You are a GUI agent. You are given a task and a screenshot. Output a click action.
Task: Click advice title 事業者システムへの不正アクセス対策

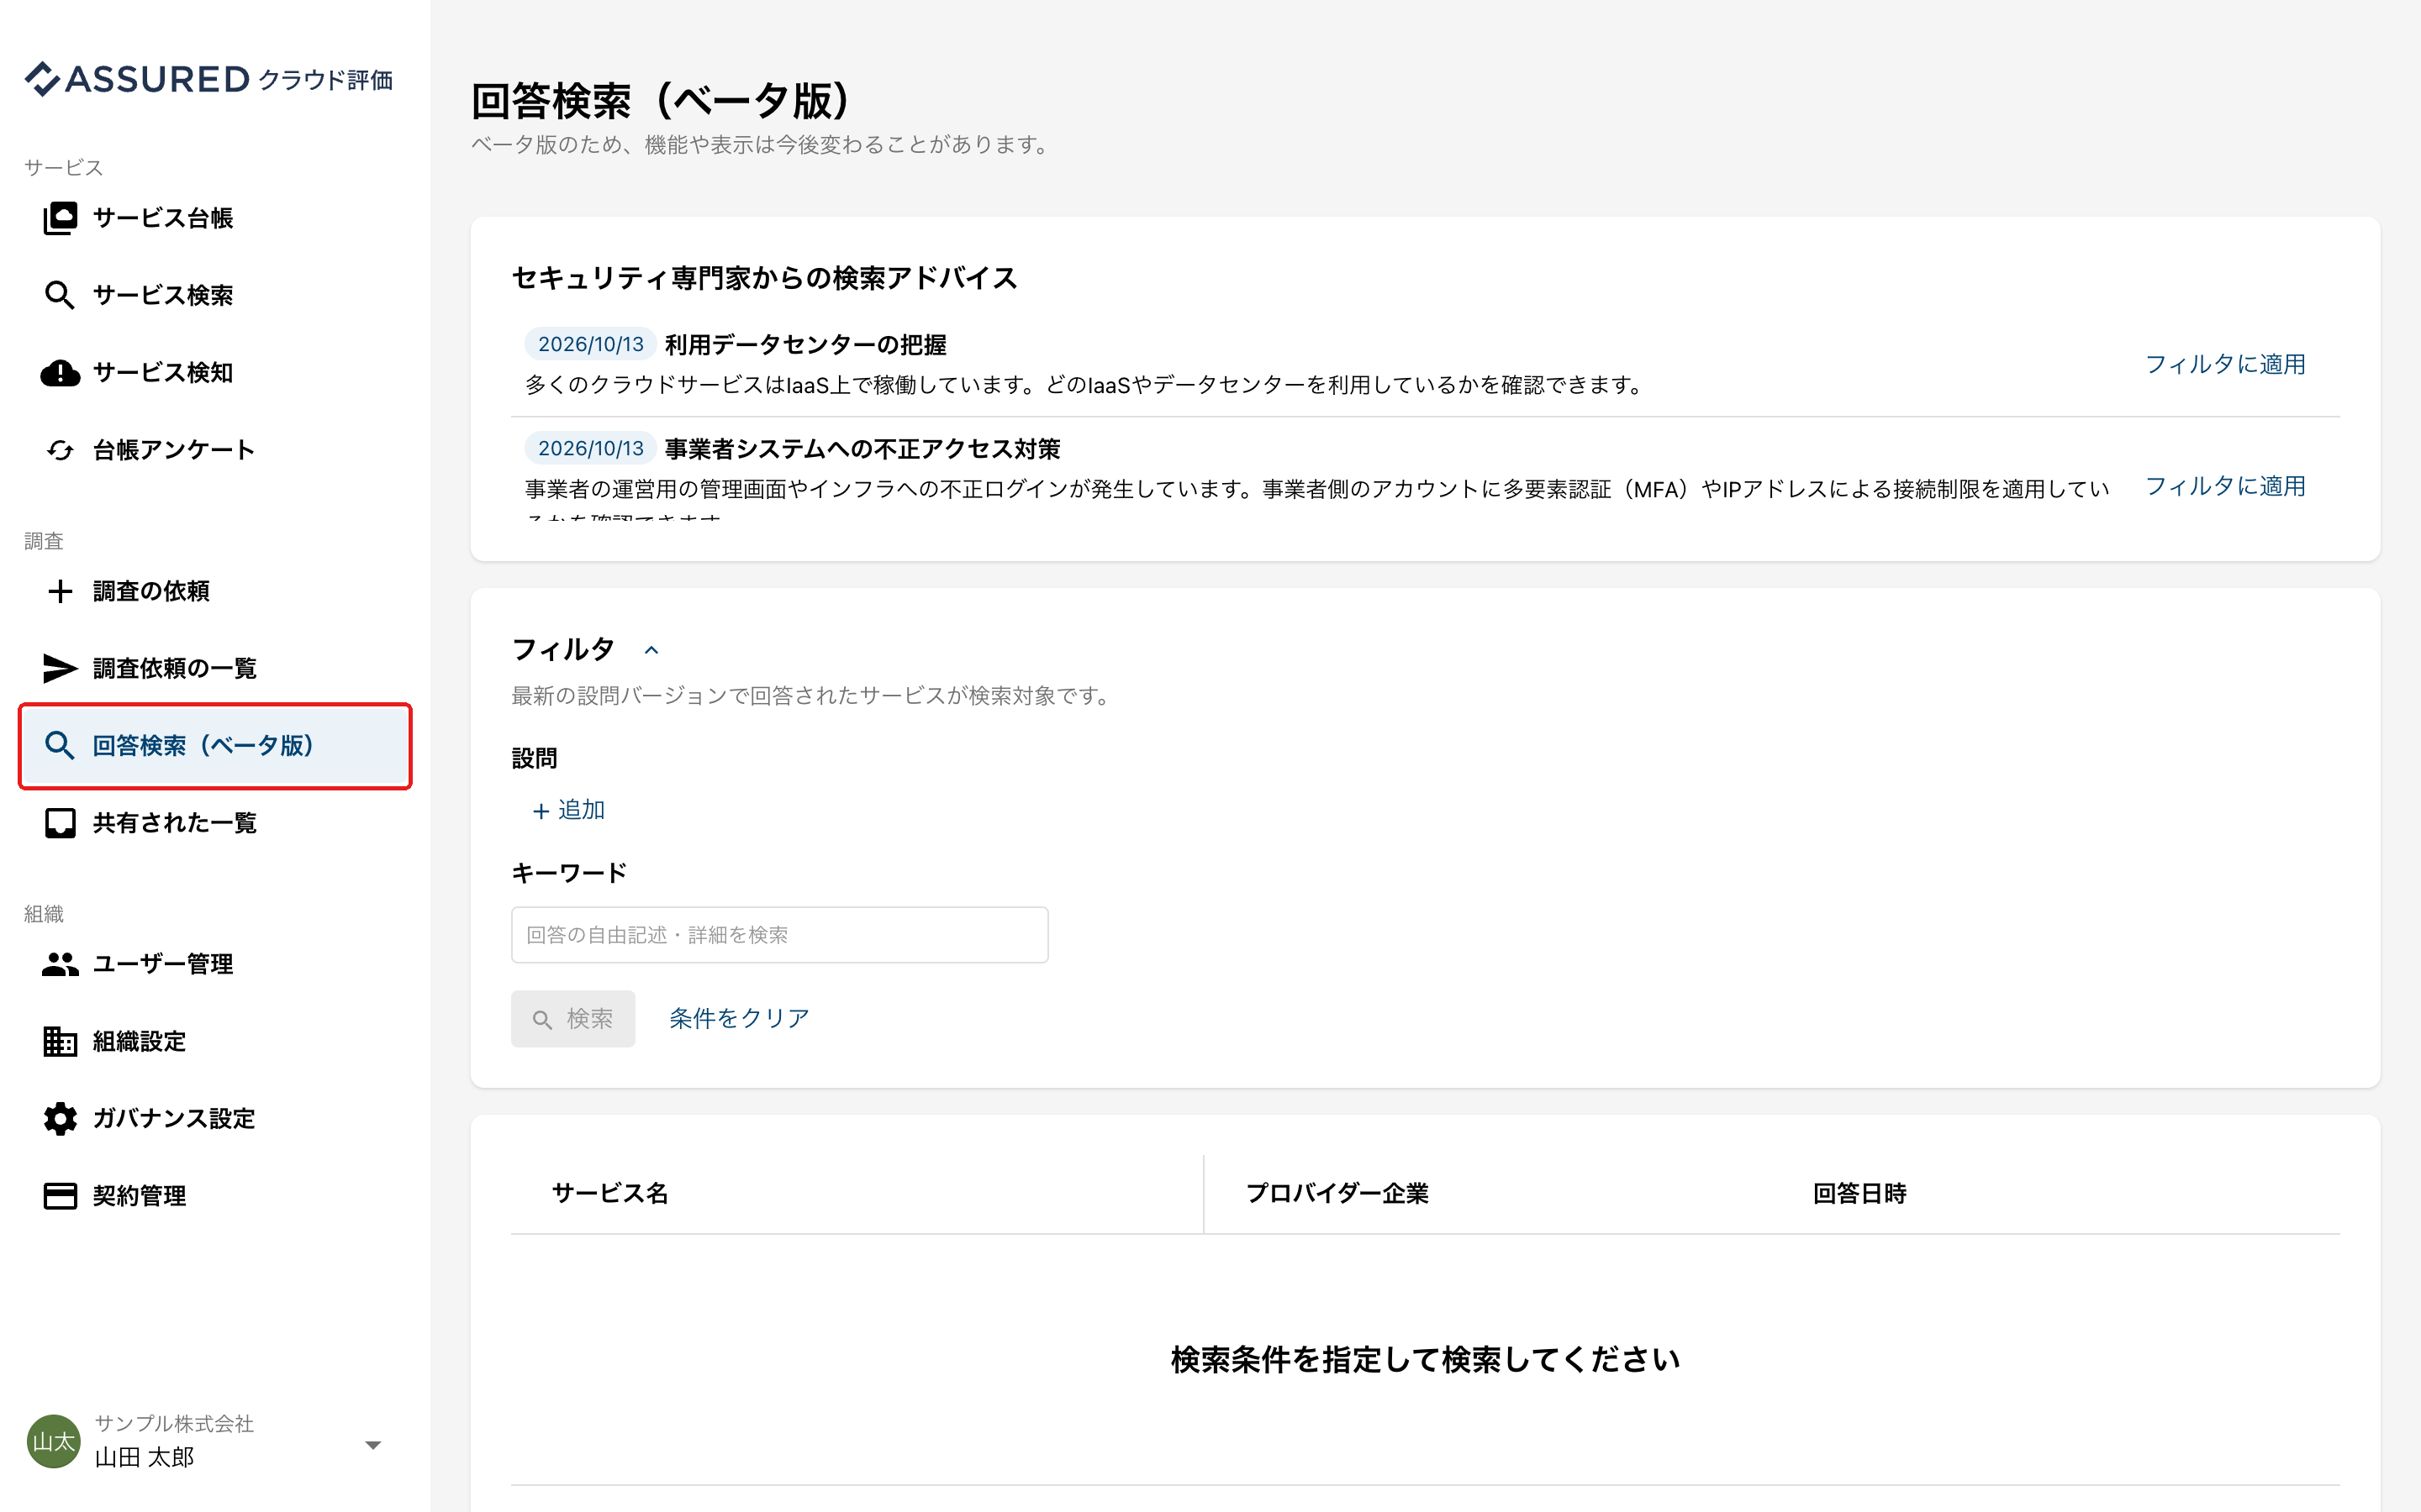click(862, 449)
